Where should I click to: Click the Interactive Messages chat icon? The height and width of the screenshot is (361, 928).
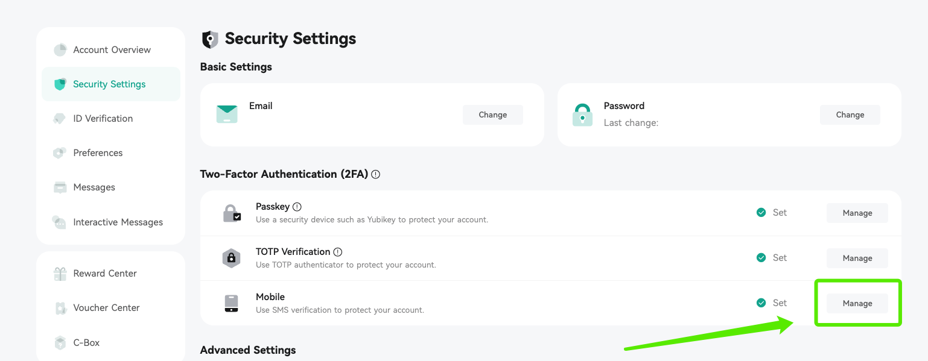coord(60,222)
